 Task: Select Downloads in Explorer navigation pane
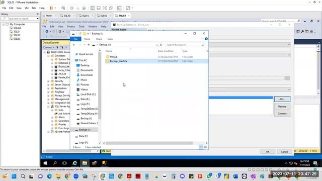tap(87, 75)
